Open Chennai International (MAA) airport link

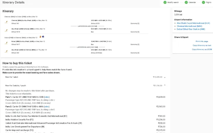tap(189, 26)
